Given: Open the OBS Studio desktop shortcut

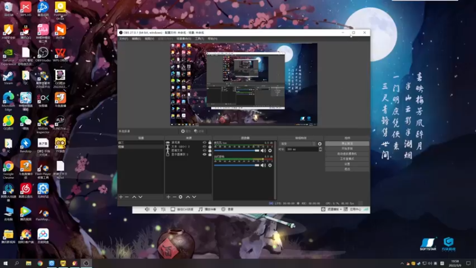Looking at the screenshot, I should click(43, 55).
